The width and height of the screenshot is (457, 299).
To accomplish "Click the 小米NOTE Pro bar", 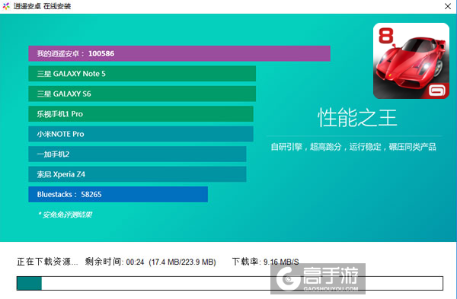I will pos(141,134).
